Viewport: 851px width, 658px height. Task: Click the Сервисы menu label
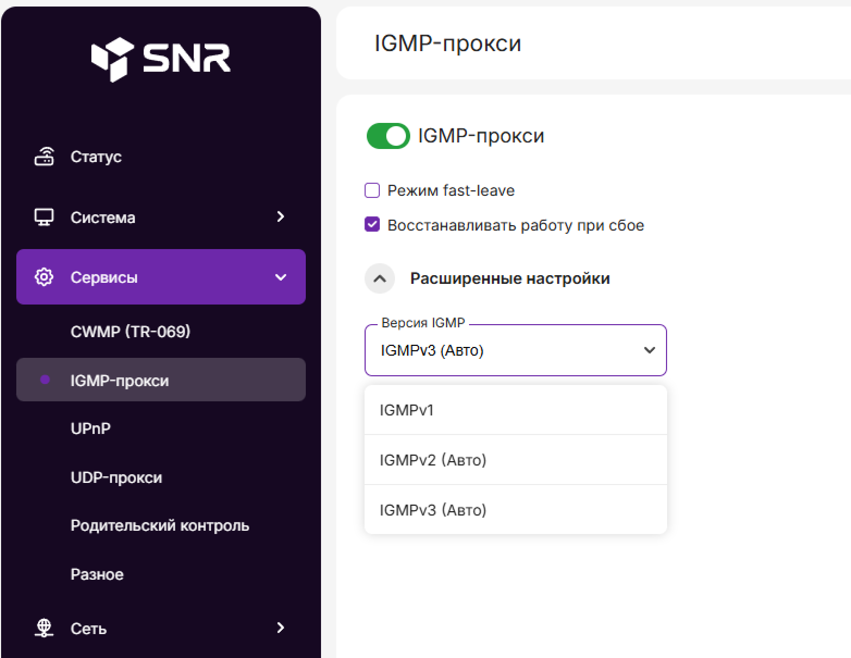(104, 277)
